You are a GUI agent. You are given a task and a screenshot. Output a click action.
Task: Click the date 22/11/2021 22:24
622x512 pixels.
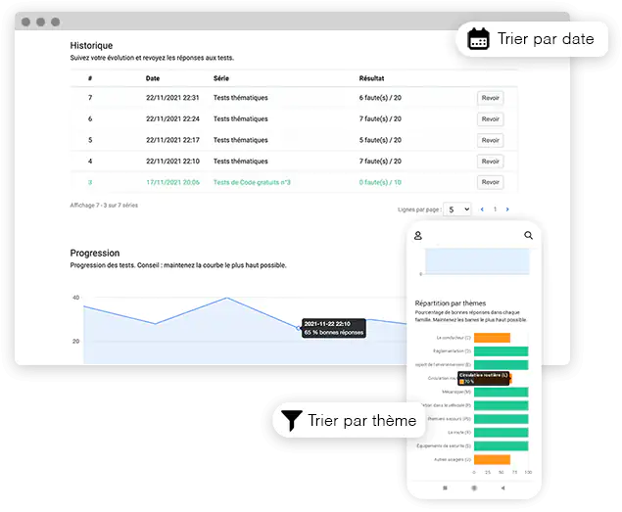click(x=172, y=119)
